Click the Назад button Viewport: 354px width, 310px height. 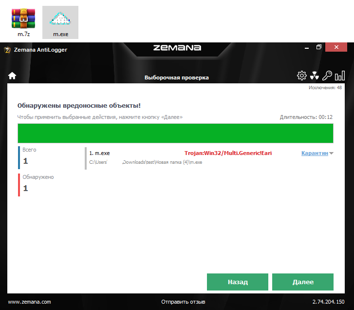(238, 282)
